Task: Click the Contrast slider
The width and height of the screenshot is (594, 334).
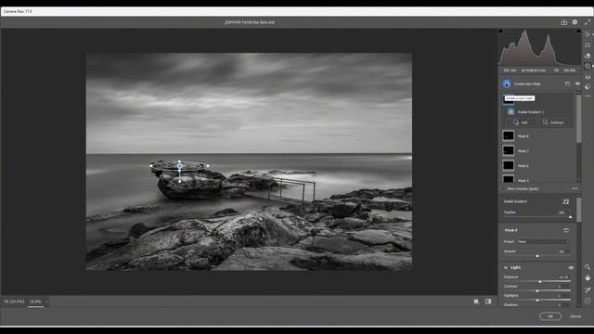Action: pos(537,290)
